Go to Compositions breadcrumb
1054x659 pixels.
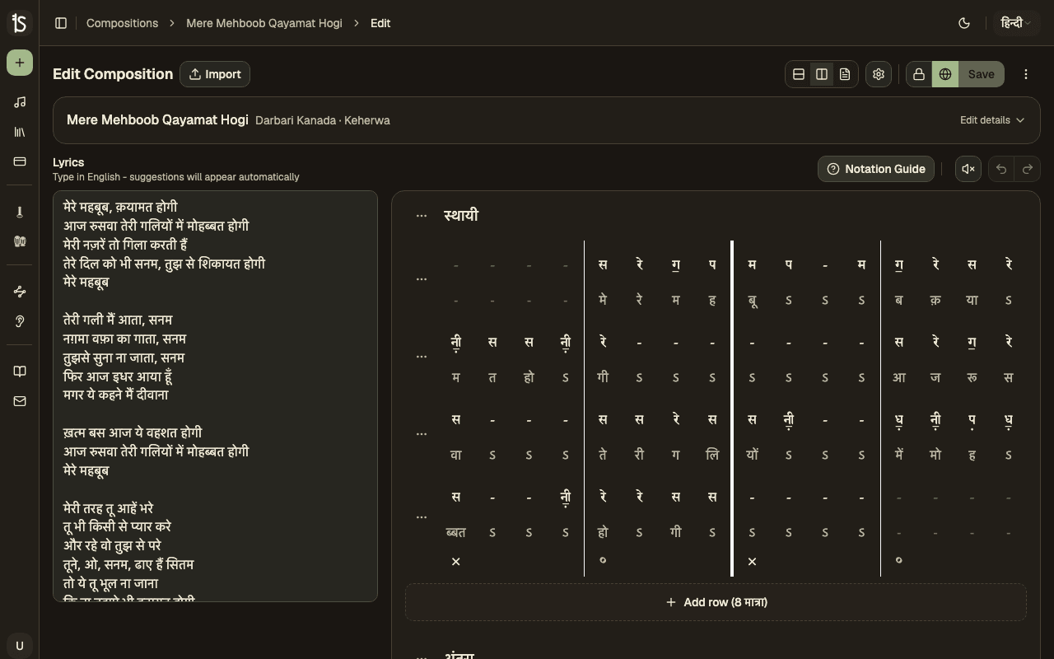pos(122,23)
